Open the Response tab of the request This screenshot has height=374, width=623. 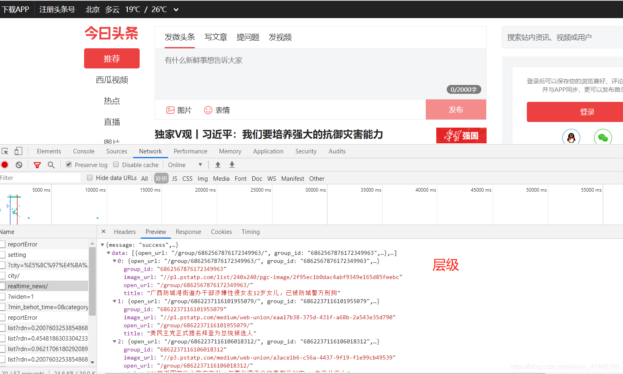188,232
